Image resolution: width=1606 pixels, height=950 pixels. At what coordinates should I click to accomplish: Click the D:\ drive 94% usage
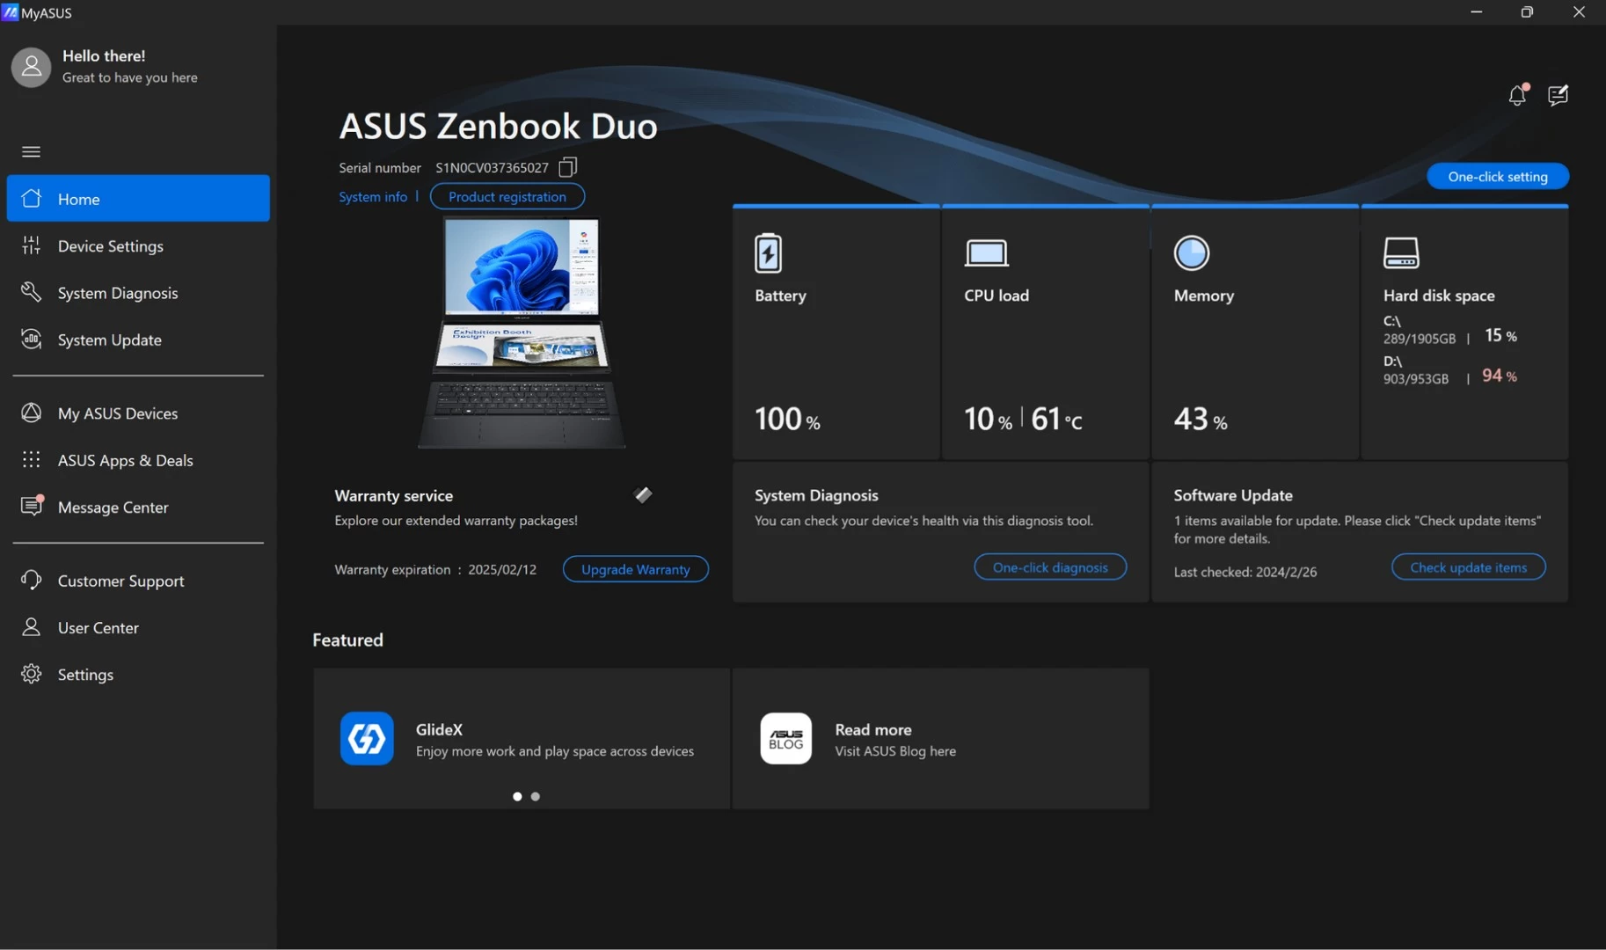[1500, 376]
